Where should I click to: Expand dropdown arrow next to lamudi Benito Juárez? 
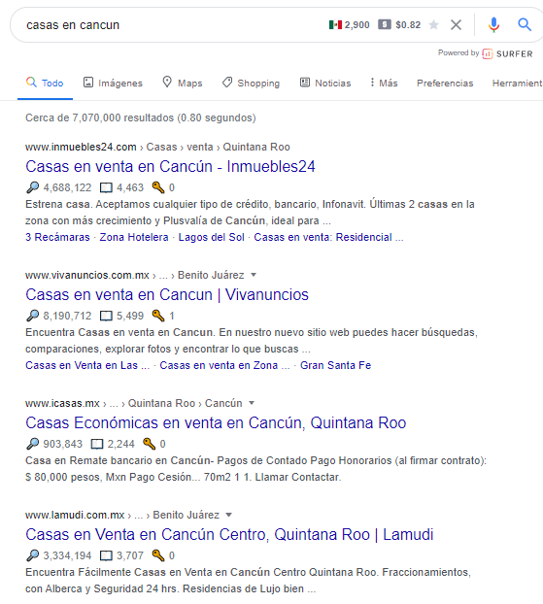(228, 515)
